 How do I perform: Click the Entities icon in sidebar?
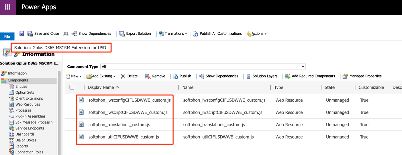pos(12,86)
